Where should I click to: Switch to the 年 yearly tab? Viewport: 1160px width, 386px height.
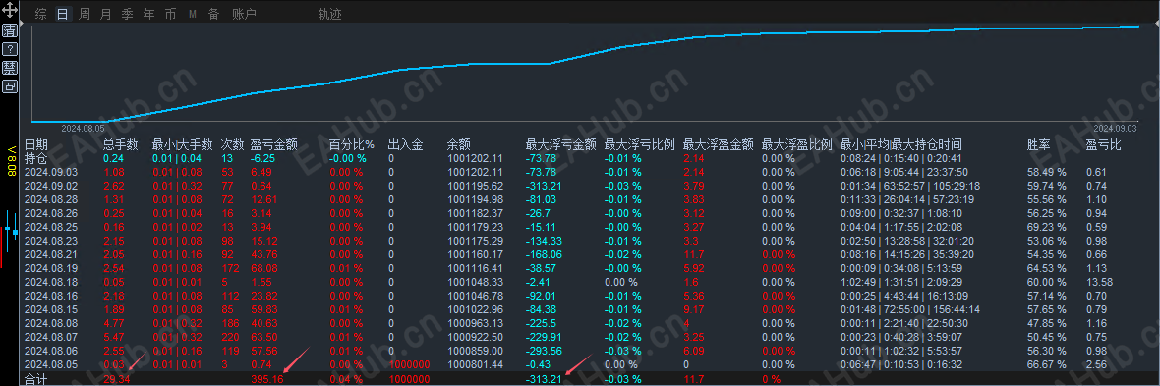pyautogui.click(x=148, y=14)
